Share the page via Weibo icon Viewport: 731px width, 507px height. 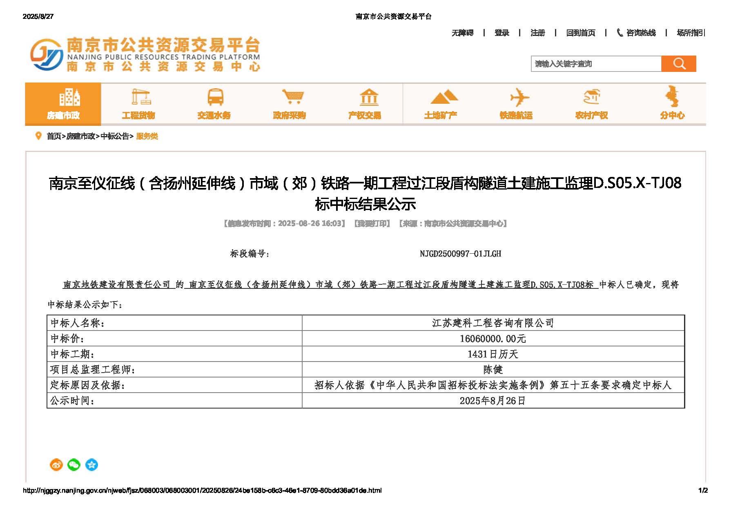[x=56, y=465]
